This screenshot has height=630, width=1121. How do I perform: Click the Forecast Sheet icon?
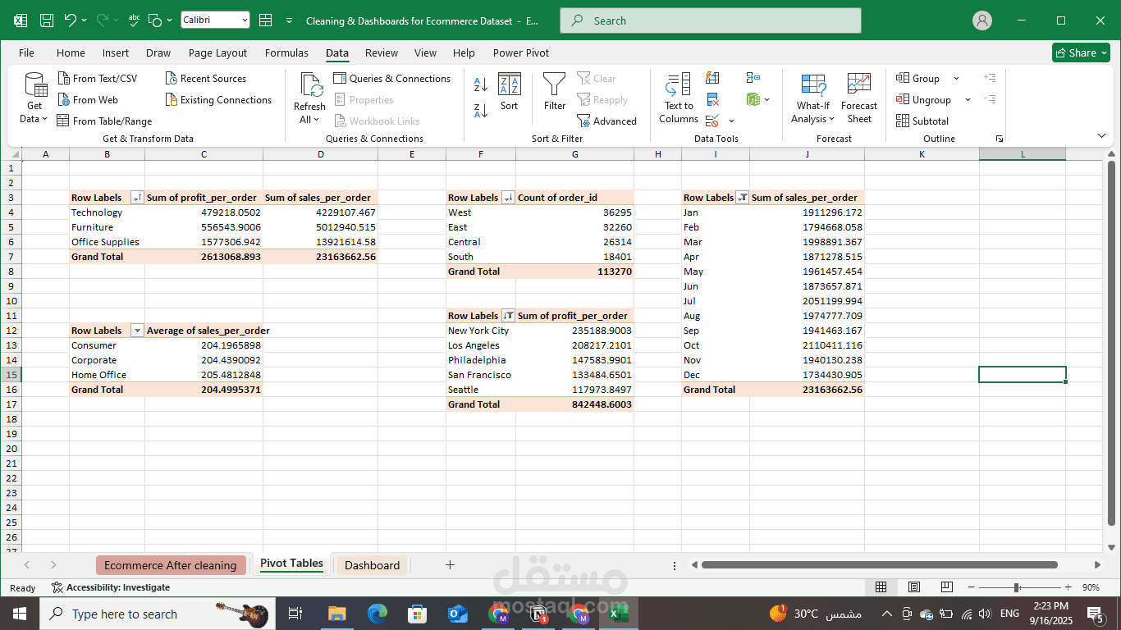pyautogui.click(x=859, y=98)
